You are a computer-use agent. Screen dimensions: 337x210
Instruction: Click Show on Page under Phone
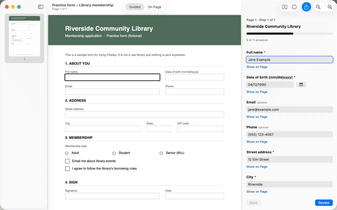click(257, 142)
